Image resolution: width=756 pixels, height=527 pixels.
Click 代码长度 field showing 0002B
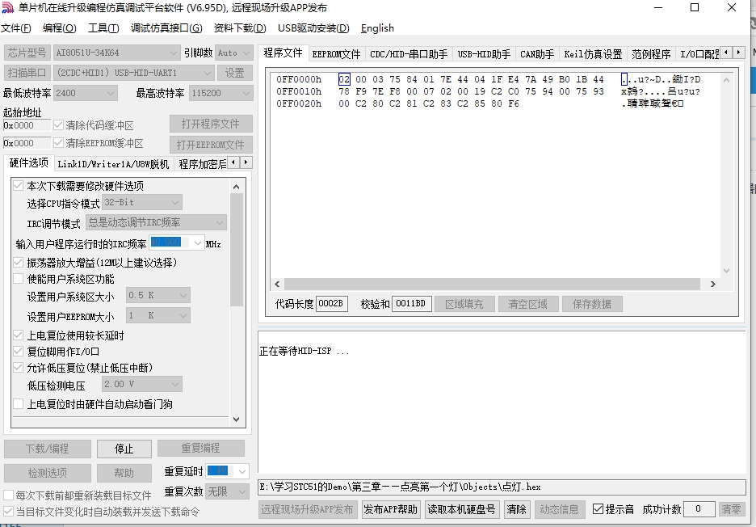[x=331, y=304]
